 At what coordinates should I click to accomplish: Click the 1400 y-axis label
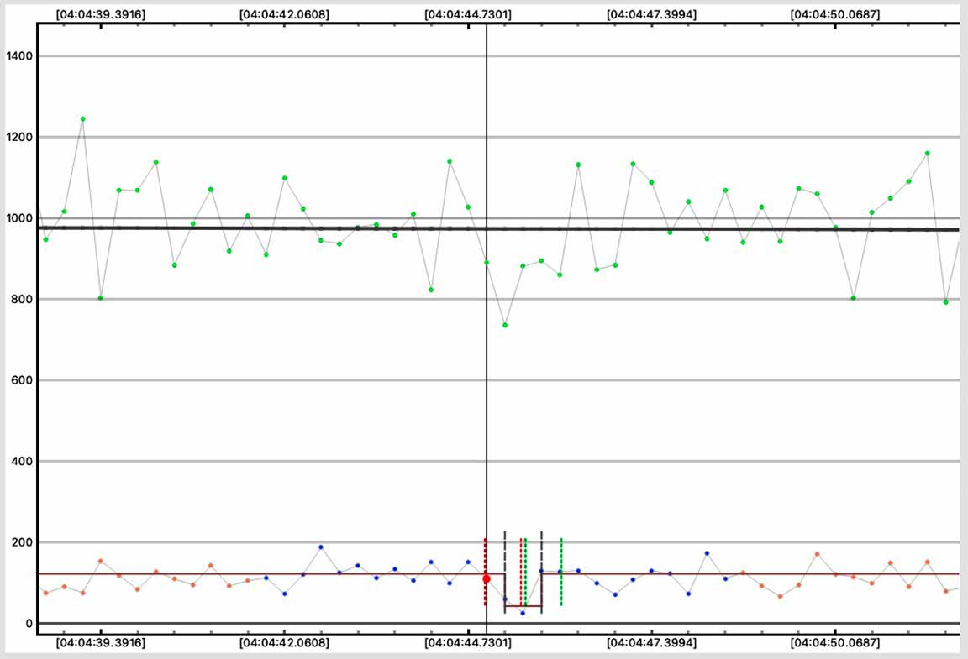[18, 56]
